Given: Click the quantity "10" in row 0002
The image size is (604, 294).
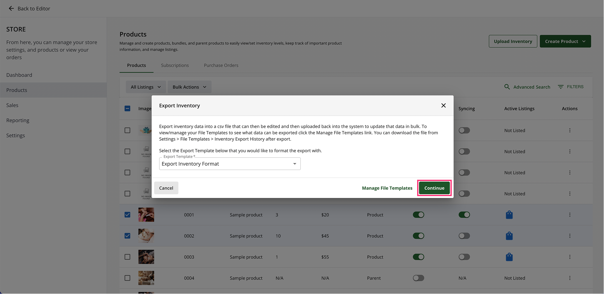Looking at the screenshot, I should click(x=278, y=236).
